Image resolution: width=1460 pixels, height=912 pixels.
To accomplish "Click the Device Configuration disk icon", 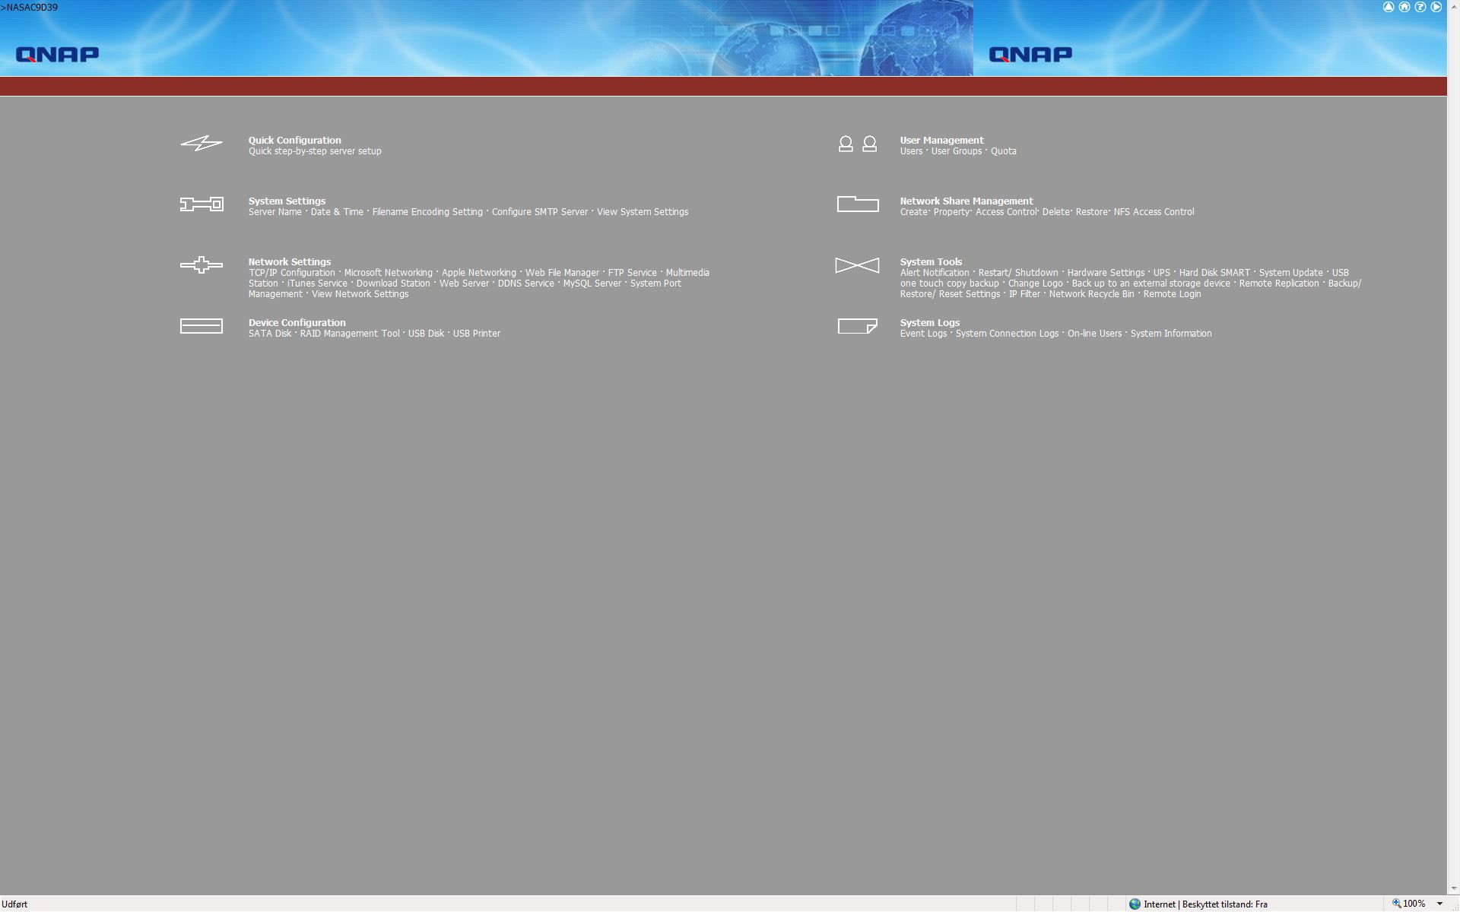I will pyautogui.click(x=202, y=326).
